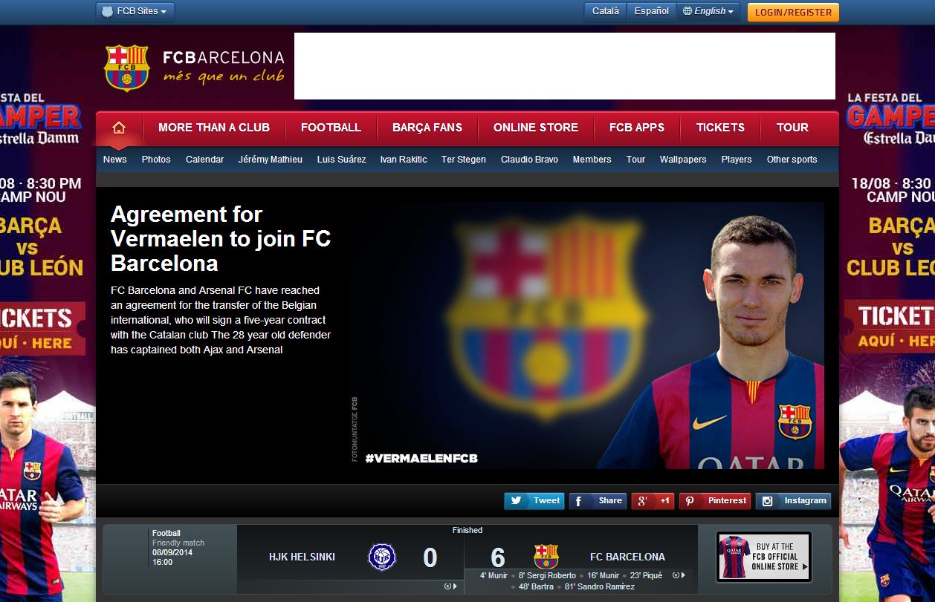The image size is (935, 602).
Task: Click the HJK Helsinki club crest
Action: 382,557
